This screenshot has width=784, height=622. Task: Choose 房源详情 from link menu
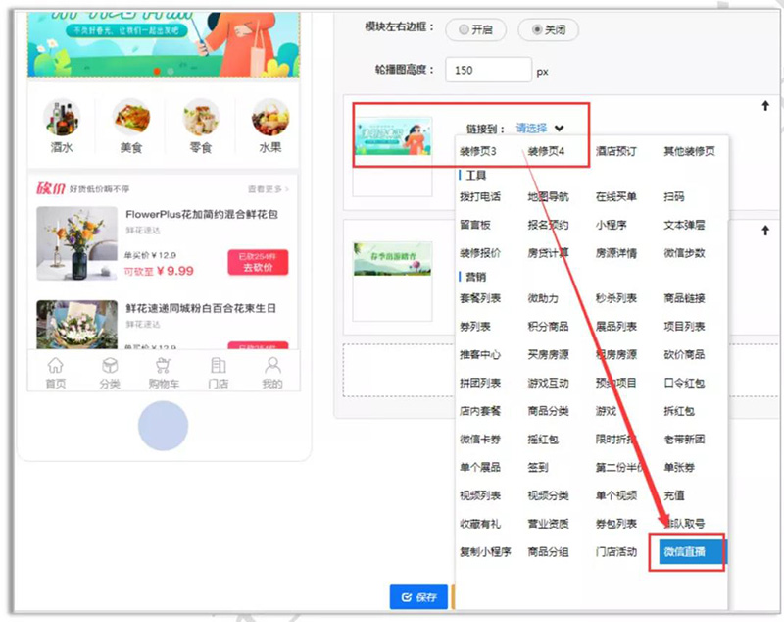click(x=616, y=253)
